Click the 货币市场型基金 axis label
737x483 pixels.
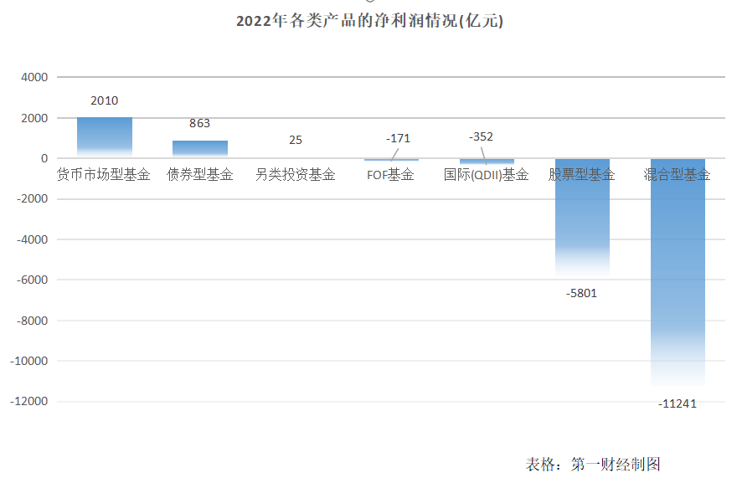click(x=104, y=175)
